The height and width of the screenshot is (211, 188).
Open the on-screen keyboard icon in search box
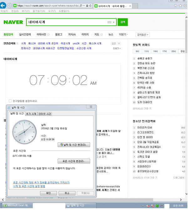coord(109,22)
